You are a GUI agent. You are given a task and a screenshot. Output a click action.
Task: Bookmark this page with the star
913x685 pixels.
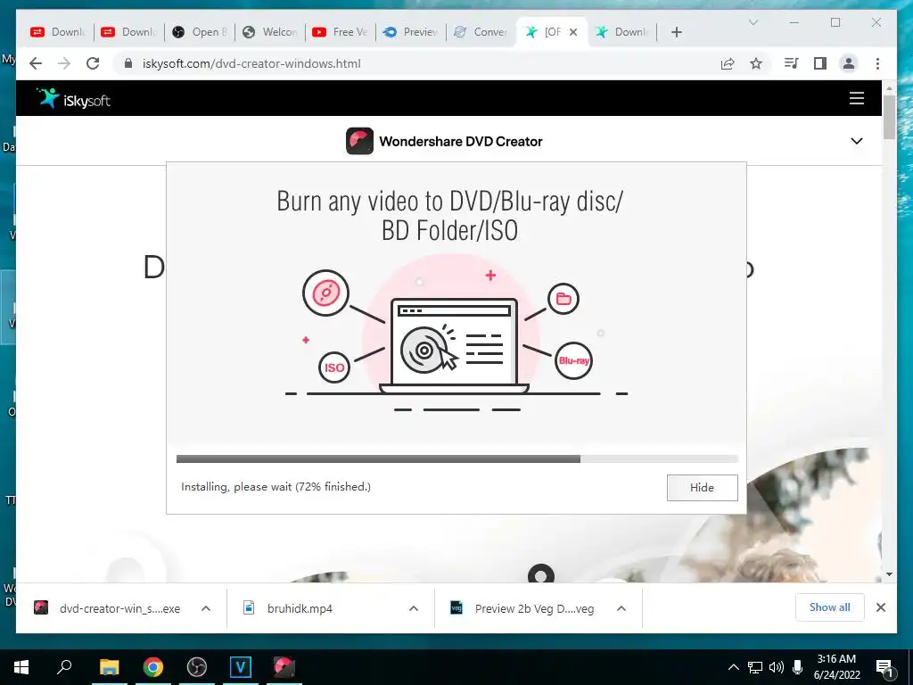coord(756,63)
